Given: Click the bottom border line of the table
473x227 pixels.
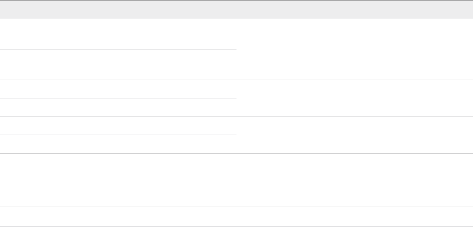Looking at the screenshot, I should [236, 226].
